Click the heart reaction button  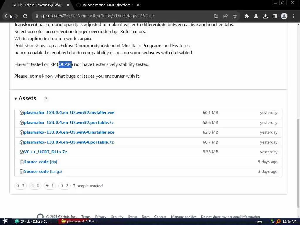click(x=50, y=186)
